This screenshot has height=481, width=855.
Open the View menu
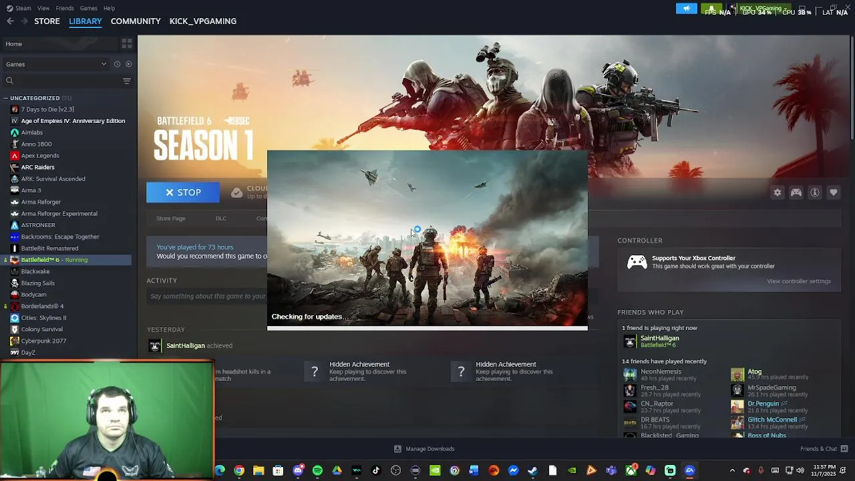click(43, 8)
